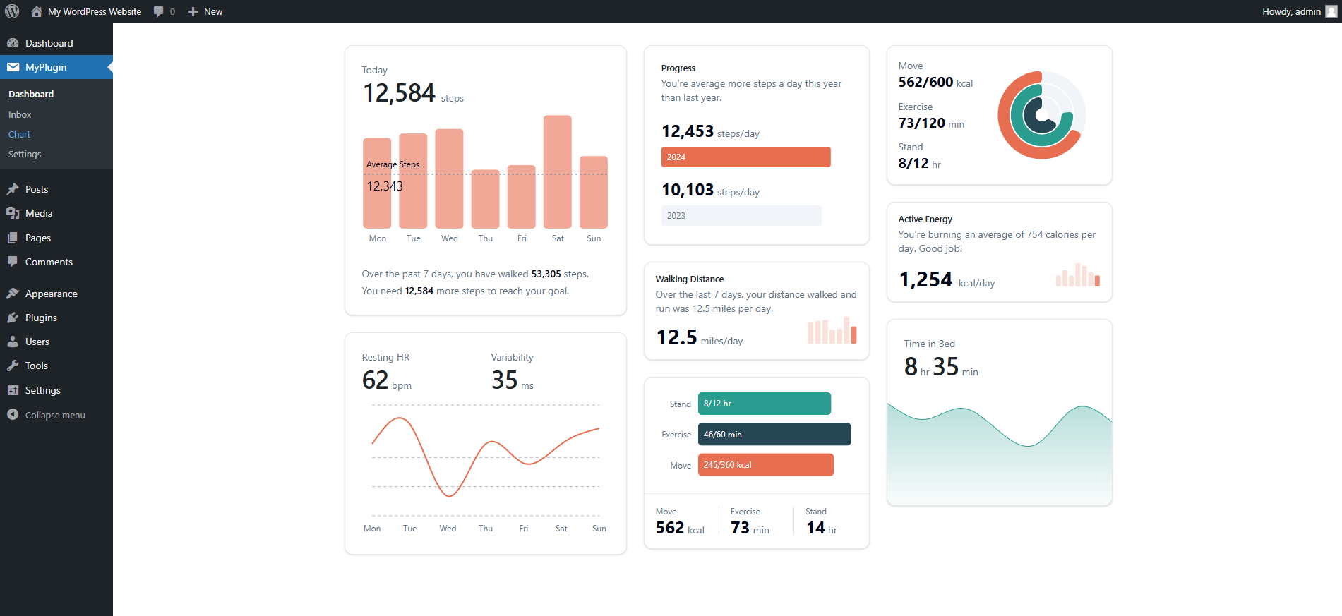
Task: Click the Media icon in sidebar
Action: [13, 213]
